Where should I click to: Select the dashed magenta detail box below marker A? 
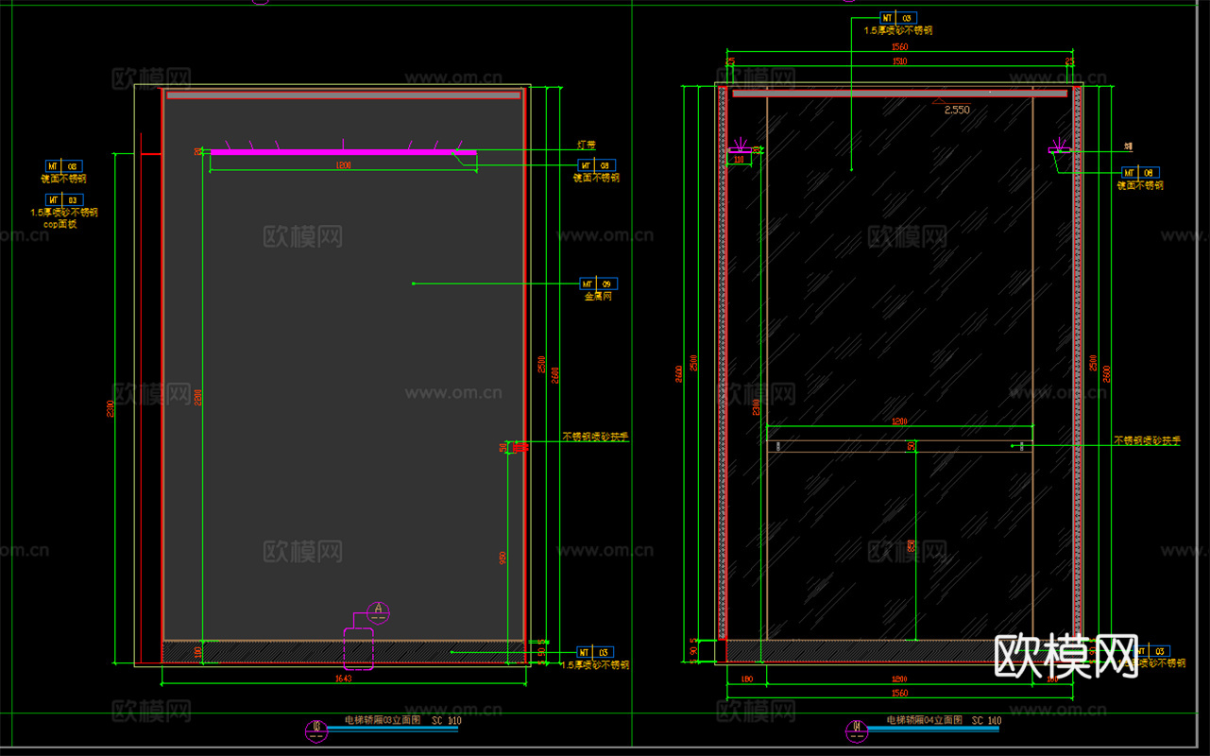[x=358, y=648]
